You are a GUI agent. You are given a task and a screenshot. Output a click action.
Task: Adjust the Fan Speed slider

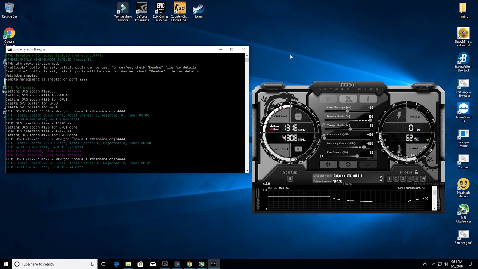click(348, 156)
